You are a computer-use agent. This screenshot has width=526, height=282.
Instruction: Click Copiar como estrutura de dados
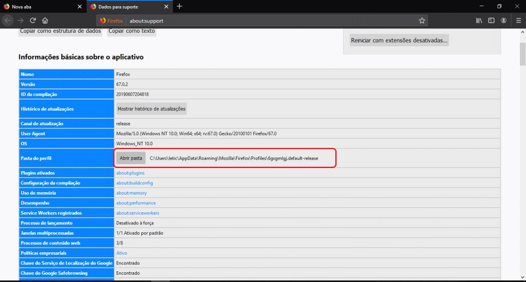click(61, 31)
